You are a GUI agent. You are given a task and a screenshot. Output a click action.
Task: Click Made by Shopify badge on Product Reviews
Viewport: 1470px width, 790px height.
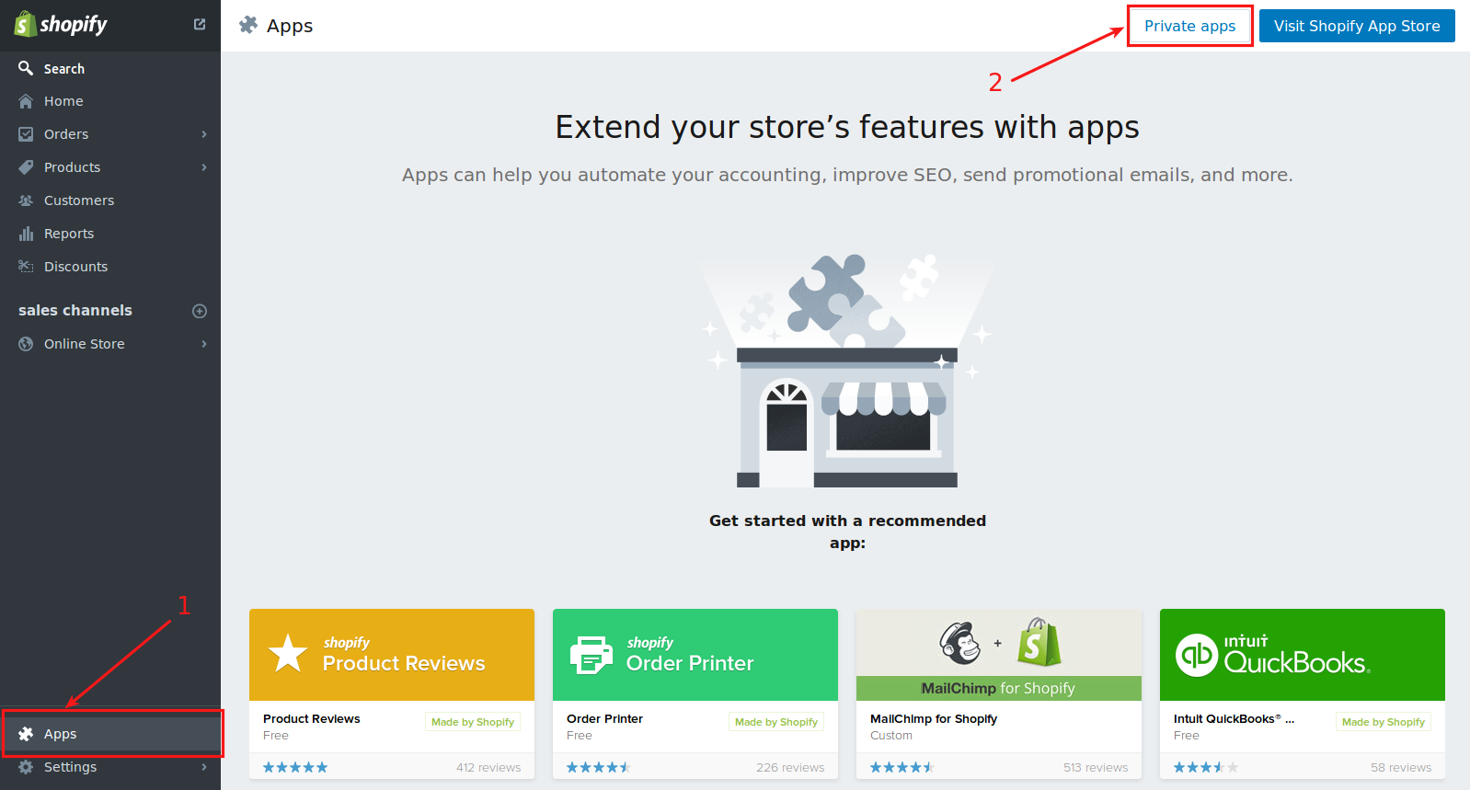(473, 722)
